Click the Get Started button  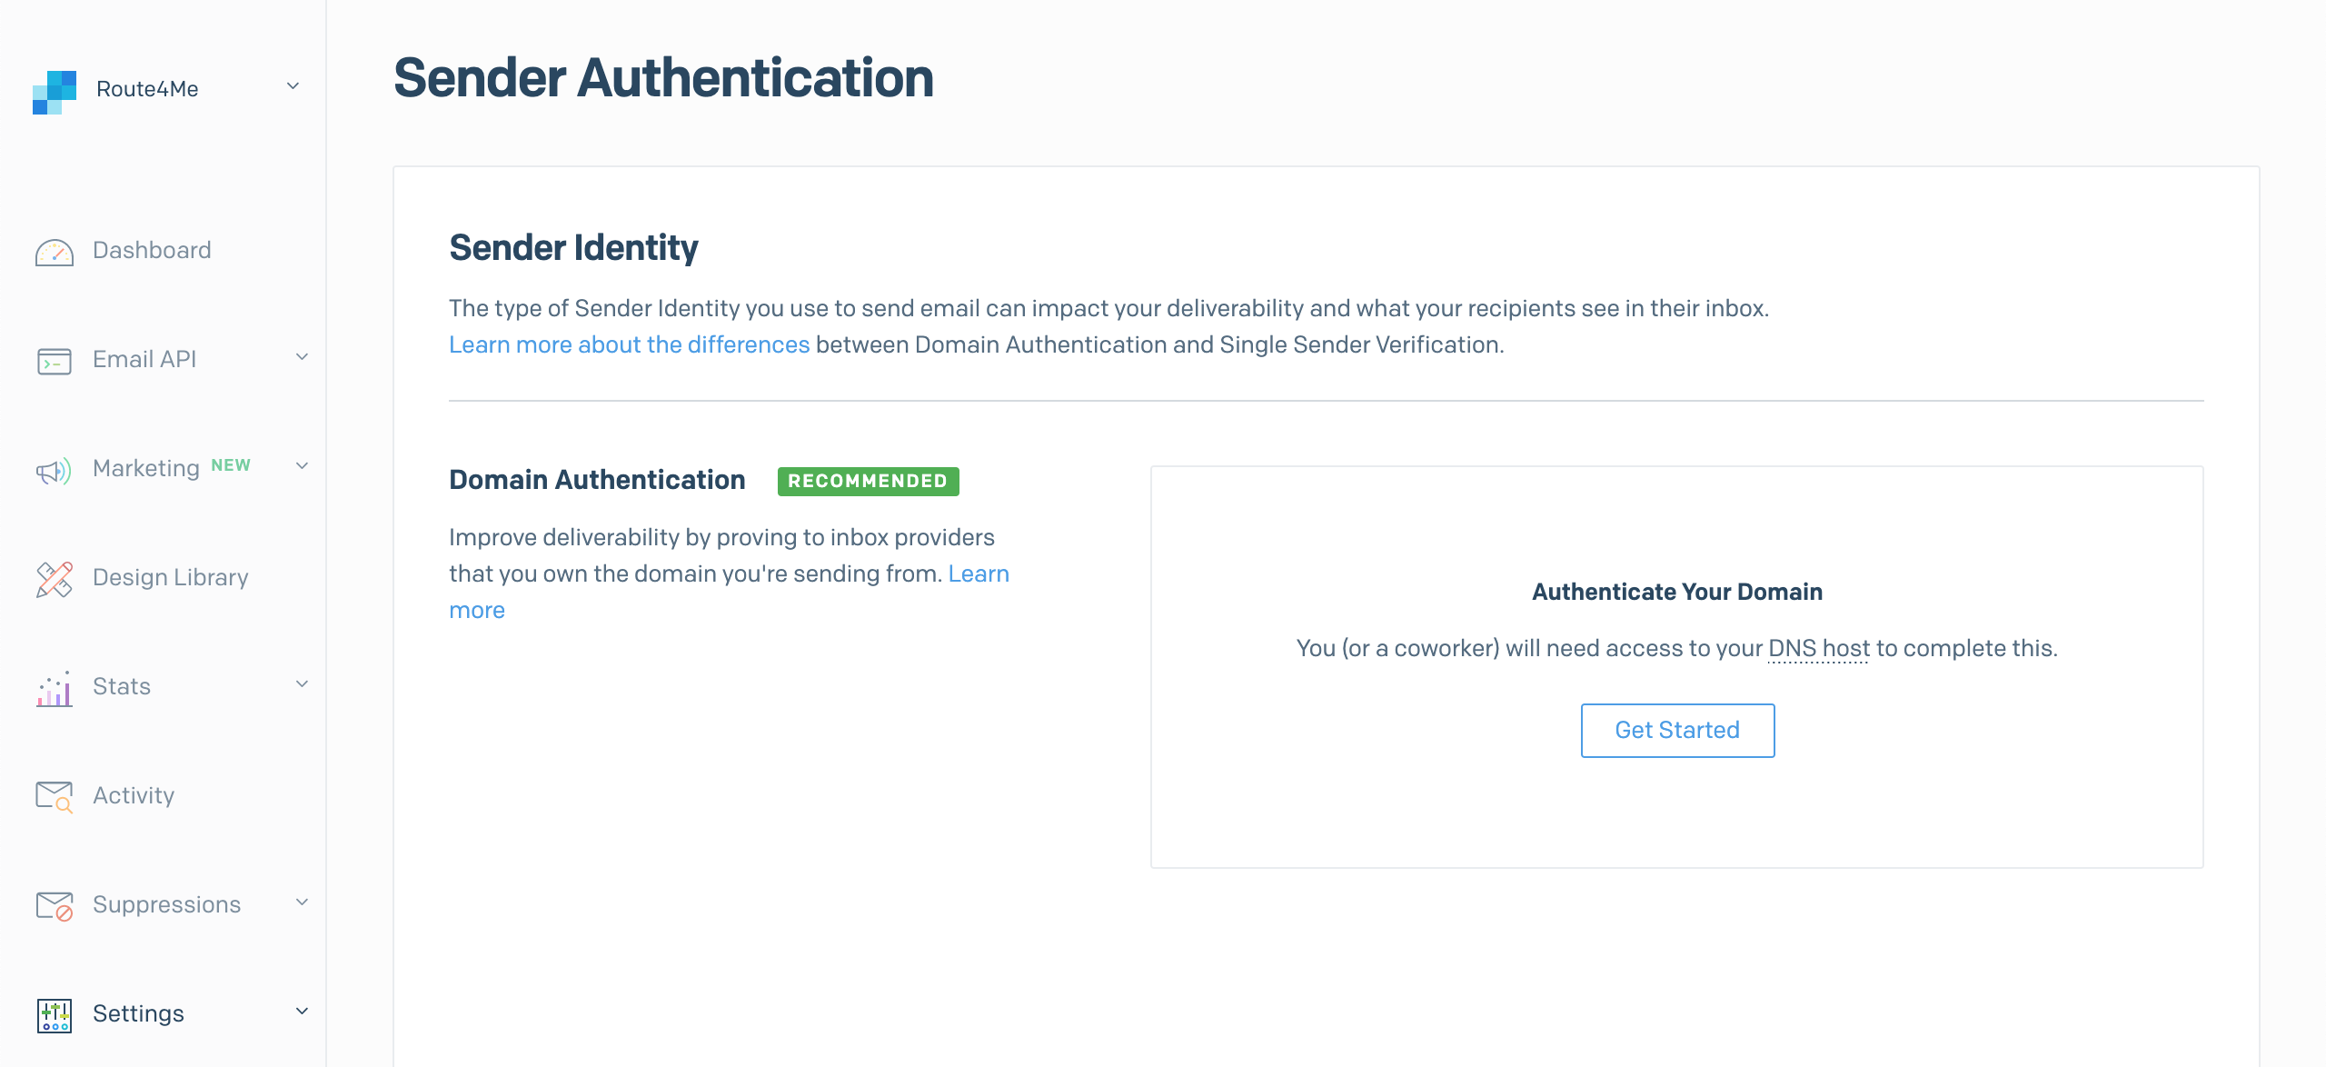[1677, 731]
